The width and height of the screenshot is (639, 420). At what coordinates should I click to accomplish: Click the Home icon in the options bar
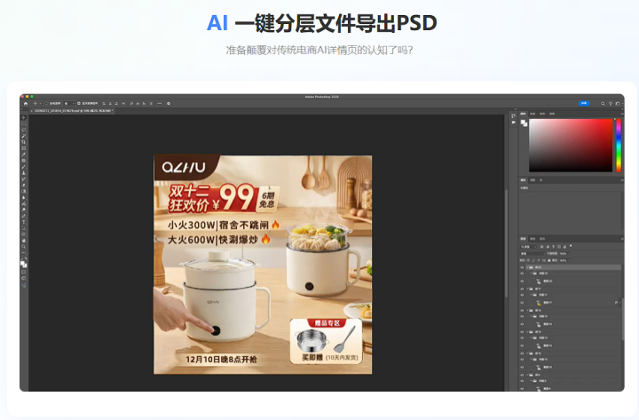pyautogui.click(x=26, y=104)
